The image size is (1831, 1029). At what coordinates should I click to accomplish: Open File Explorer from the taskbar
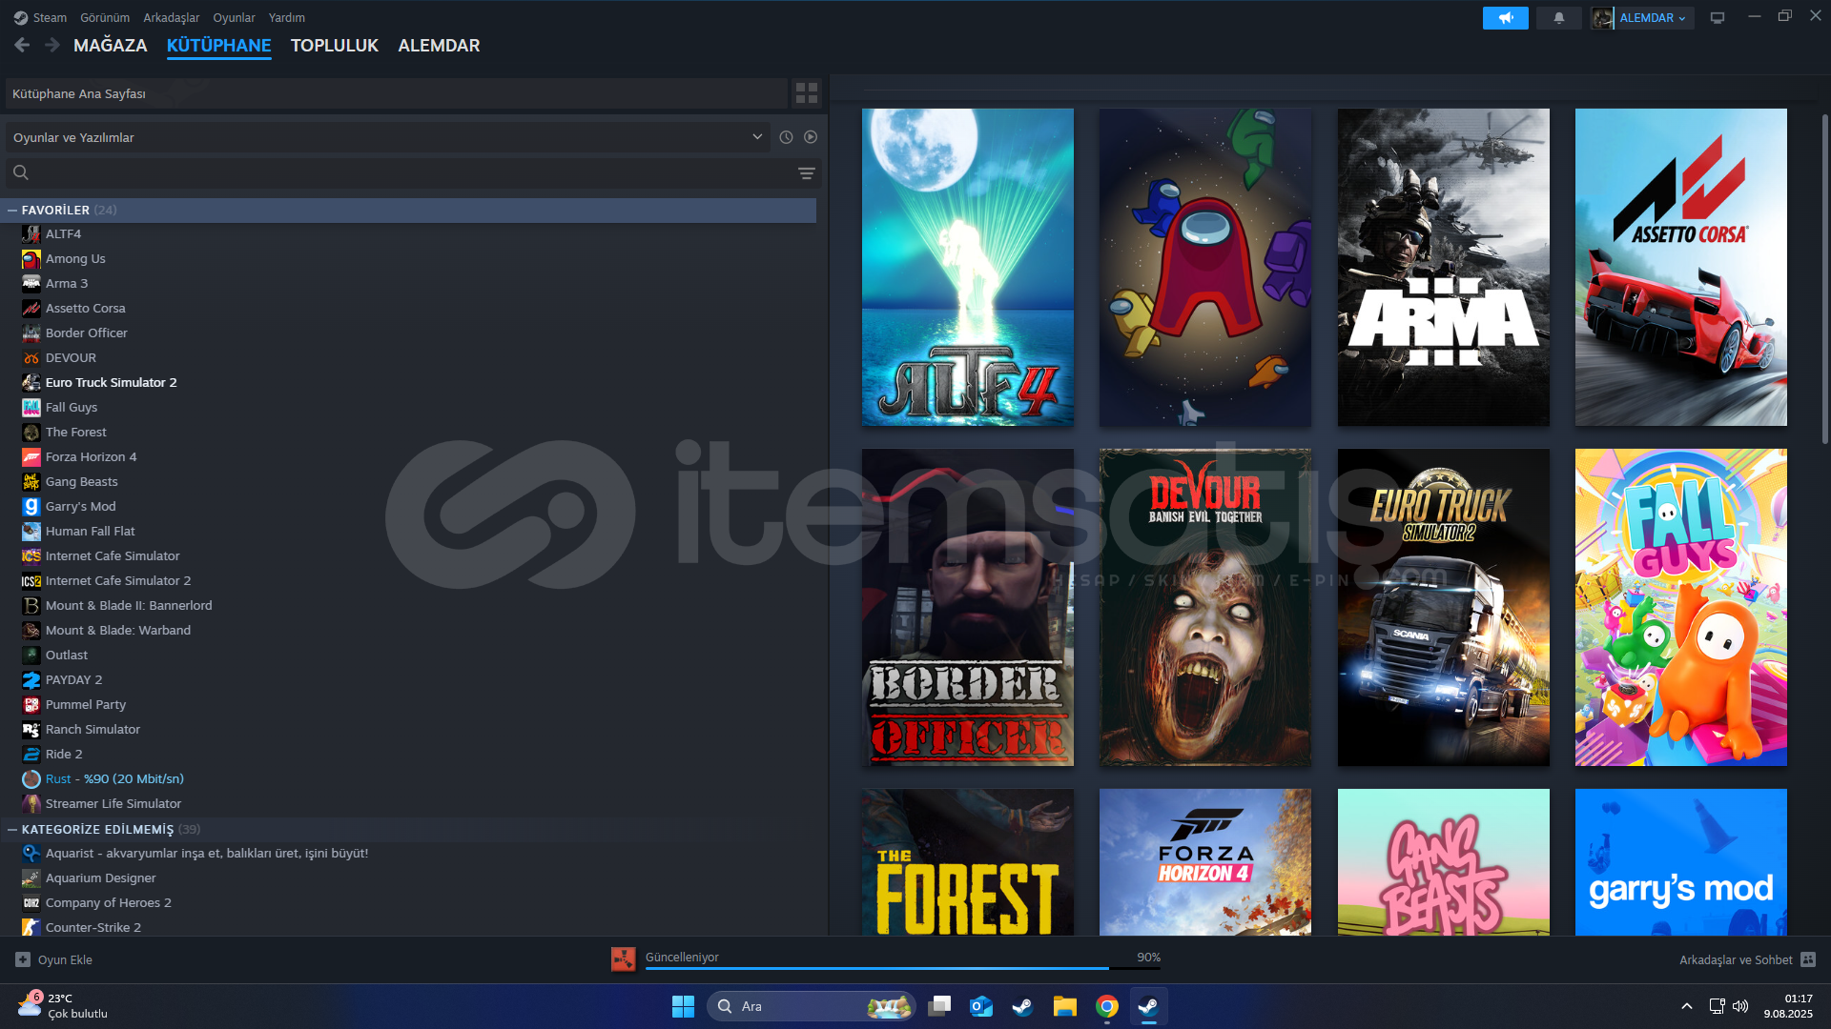pos(1065,1006)
